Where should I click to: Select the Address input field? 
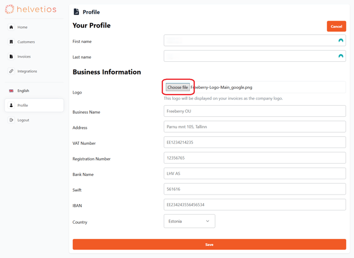pyautogui.click(x=255, y=127)
